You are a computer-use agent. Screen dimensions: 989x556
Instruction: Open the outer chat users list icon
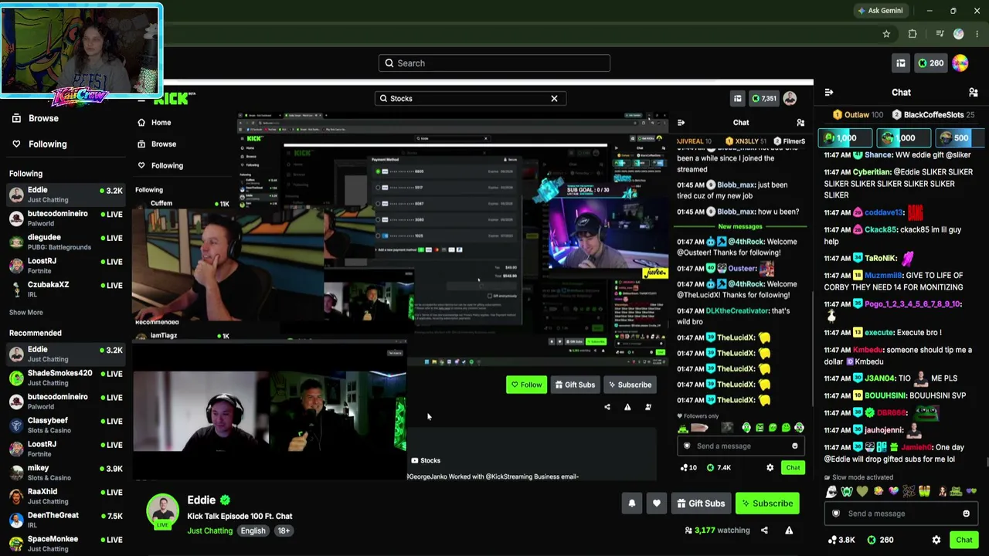tap(973, 93)
